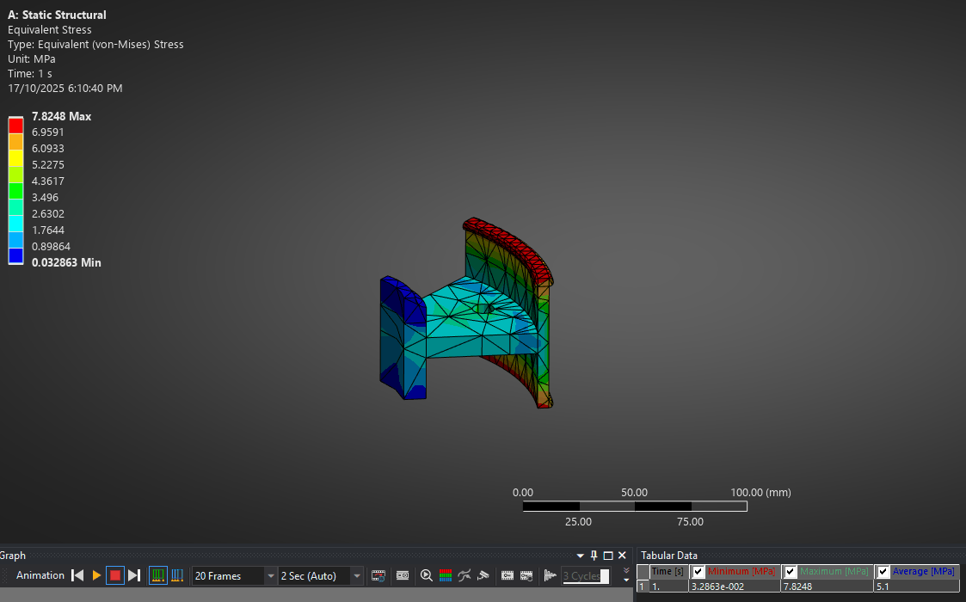Click the 6.9591 legend value
This screenshot has height=602, width=966.
[48, 132]
